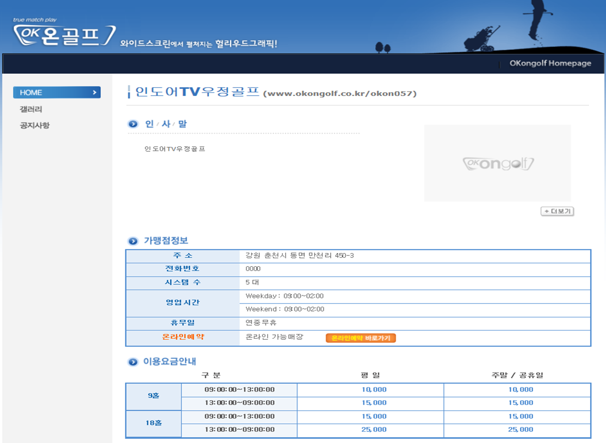Viewport: 606px width, 443px height.
Task: Click the OK온골프 logo in header
Action: point(64,35)
